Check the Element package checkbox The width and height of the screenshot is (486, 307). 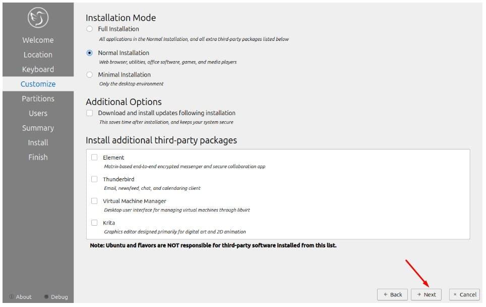coord(94,158)
